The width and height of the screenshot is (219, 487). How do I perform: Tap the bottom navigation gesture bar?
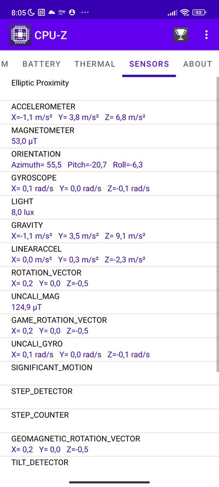(109, 482)
